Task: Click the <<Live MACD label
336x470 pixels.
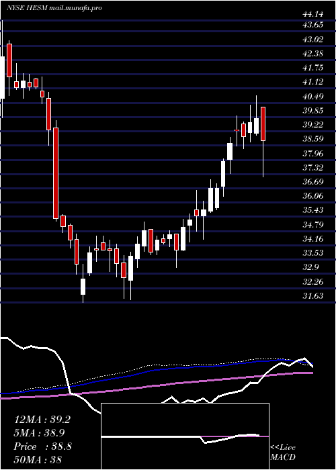Action: [283, 453]
